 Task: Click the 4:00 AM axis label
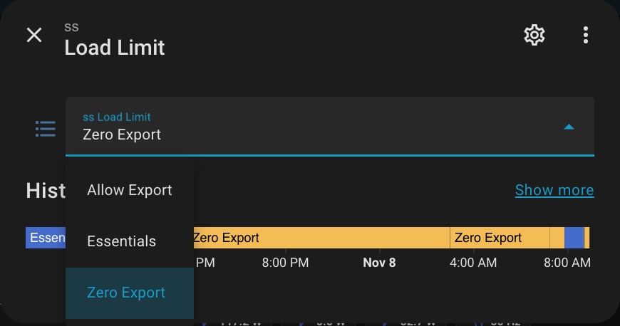(x=473, y=263)
